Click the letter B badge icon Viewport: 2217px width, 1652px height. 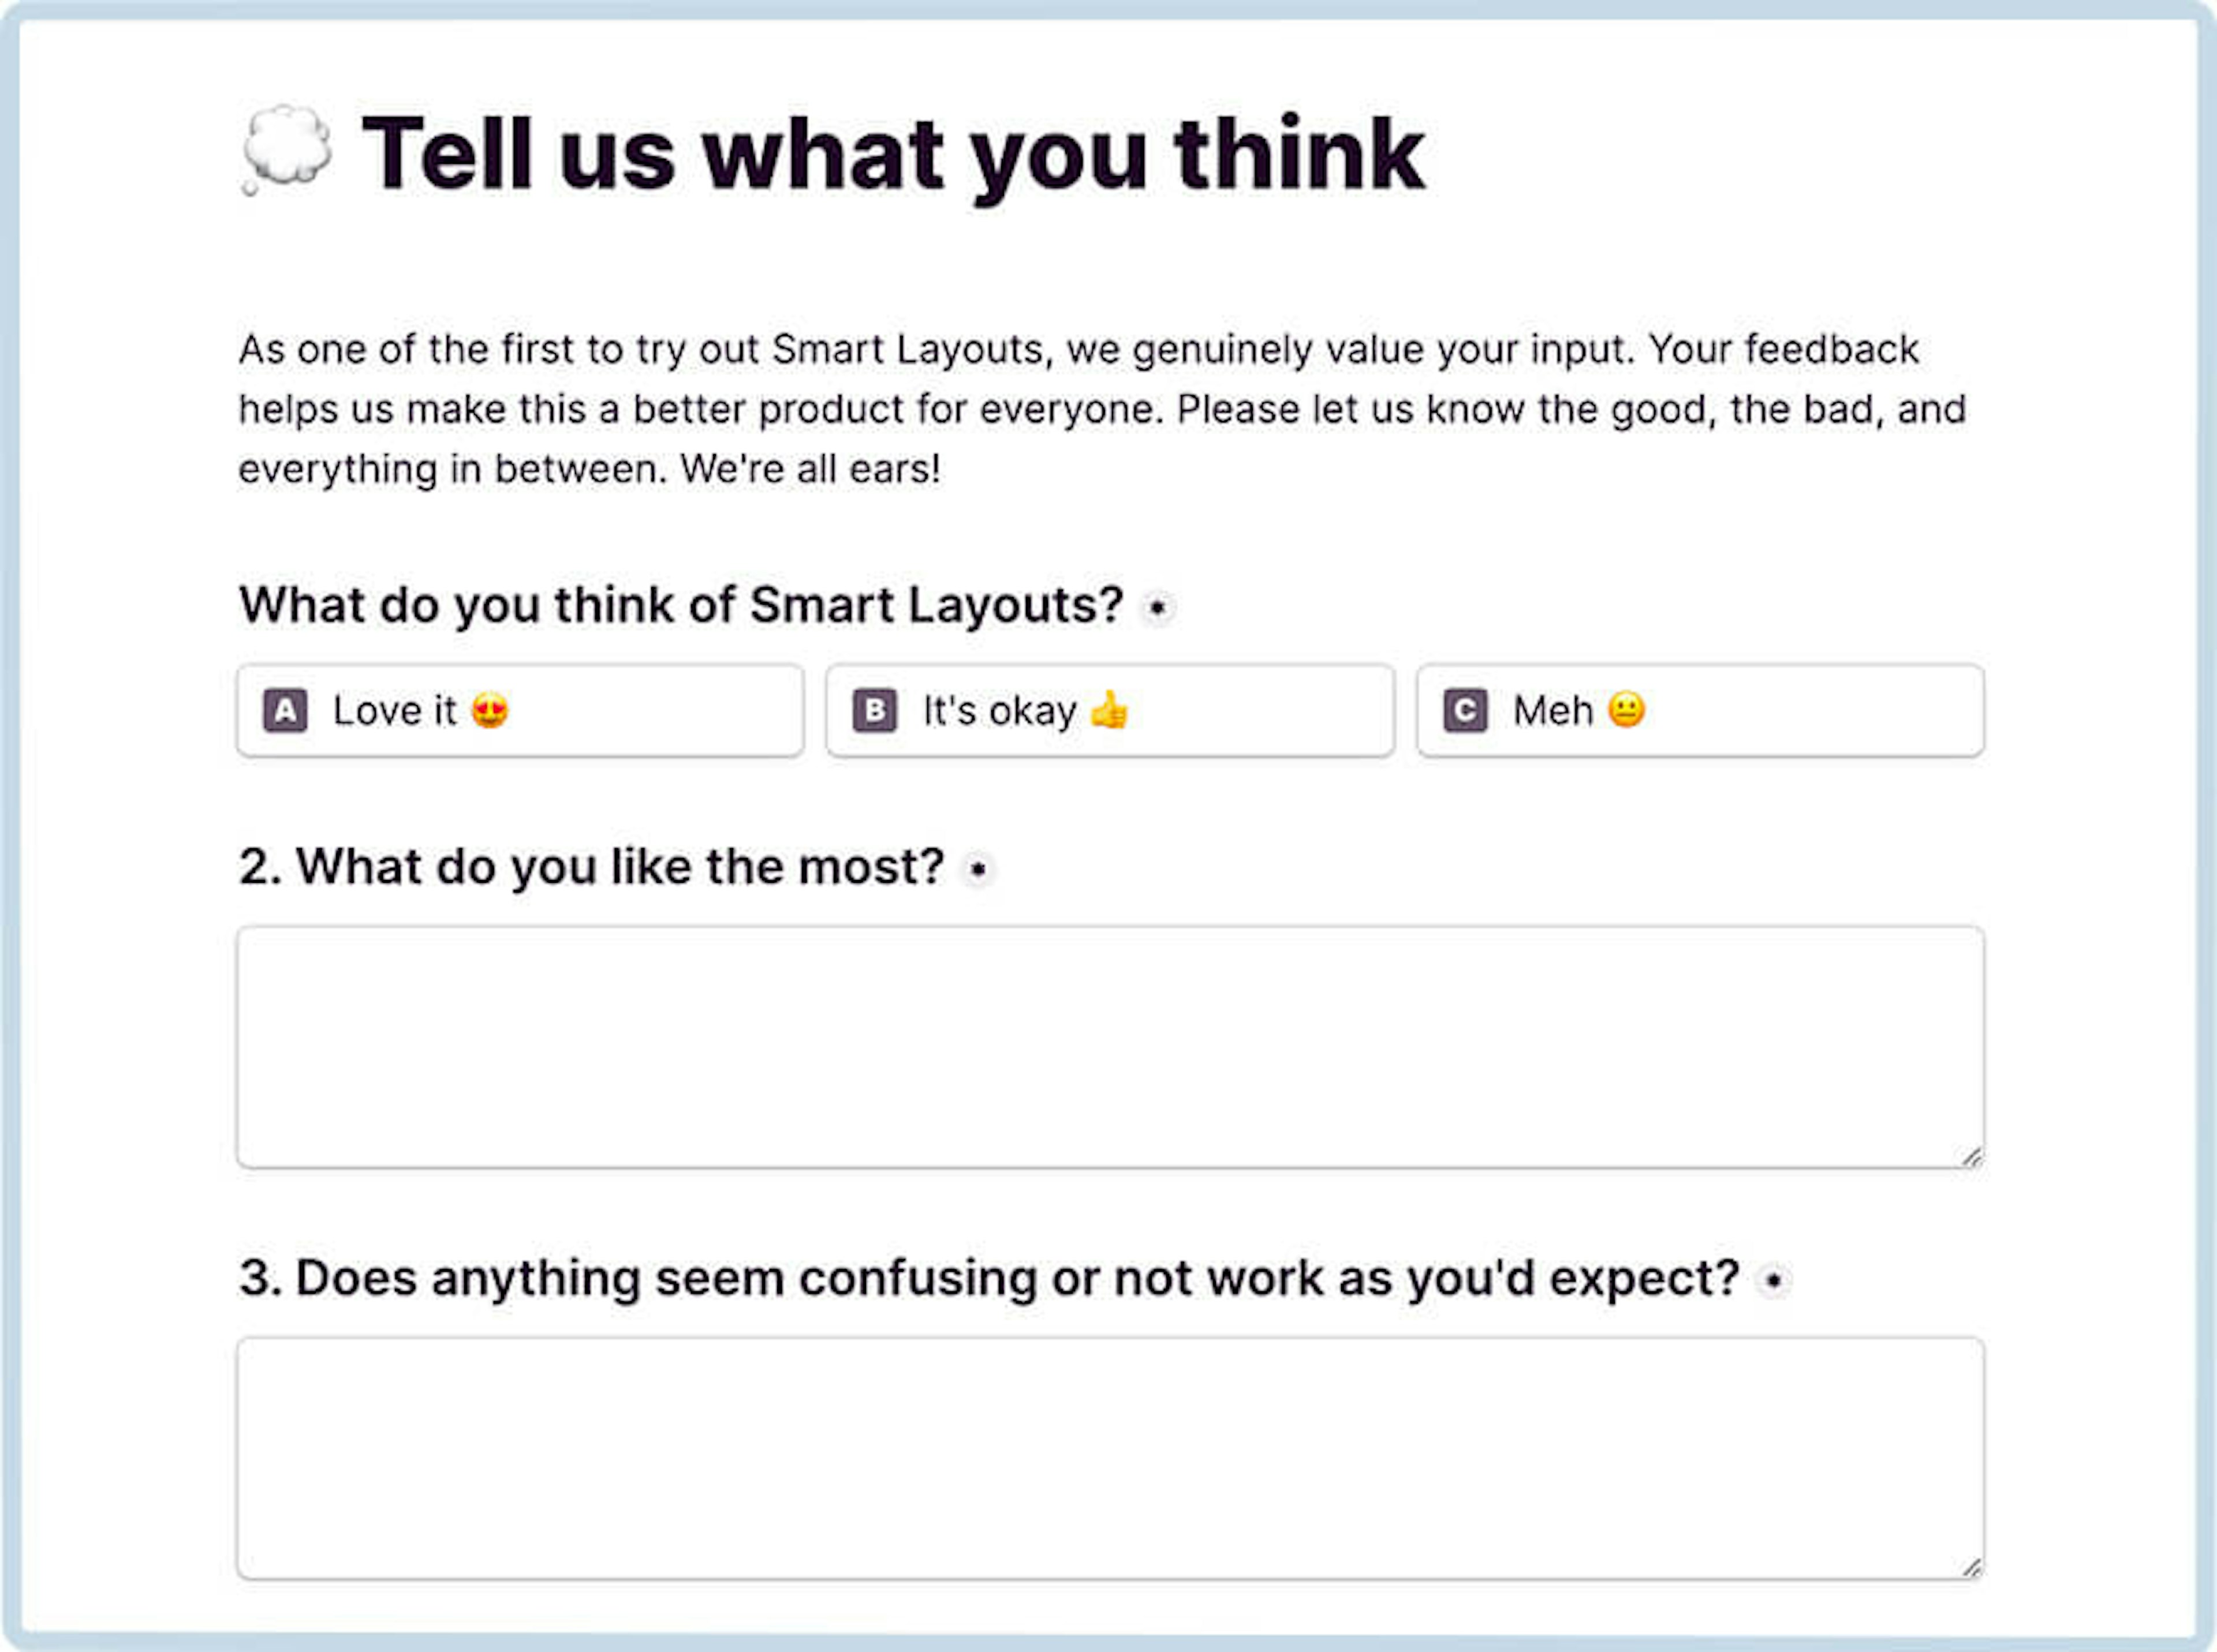[875, 711]
